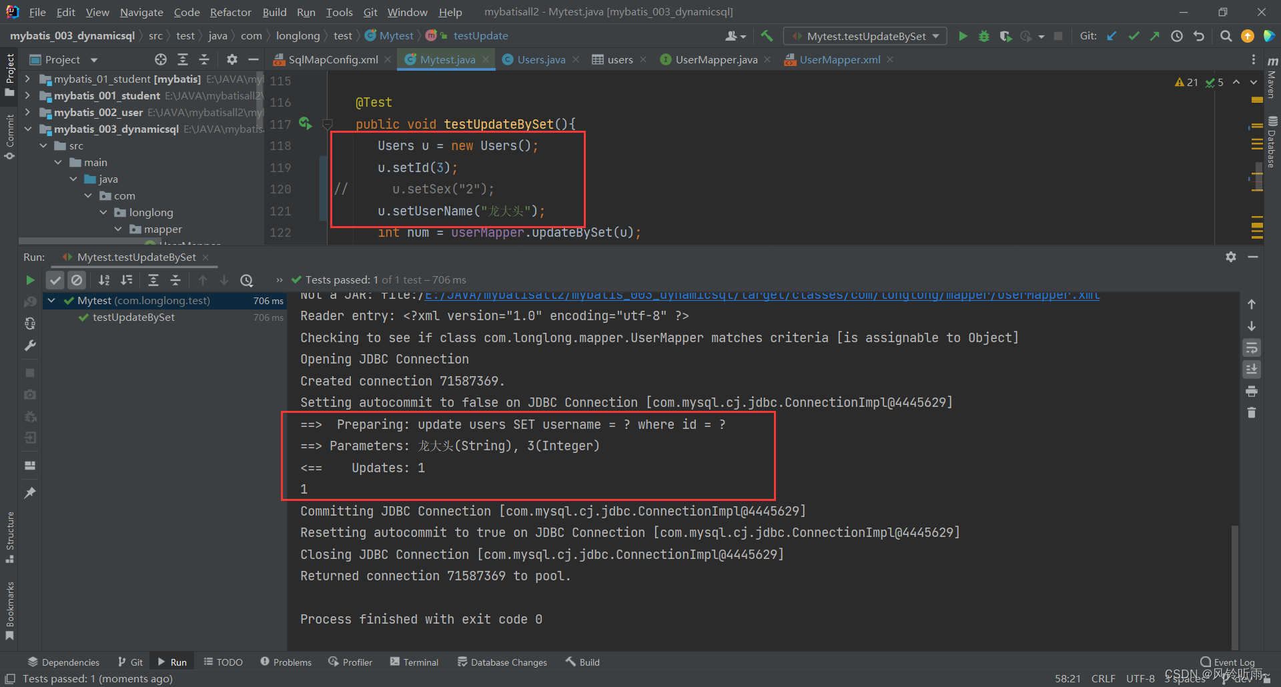Screen dimensions: 1281x687
Task: Collapse mybatis_003_dynamicsql module node
Action: (27, 129)
